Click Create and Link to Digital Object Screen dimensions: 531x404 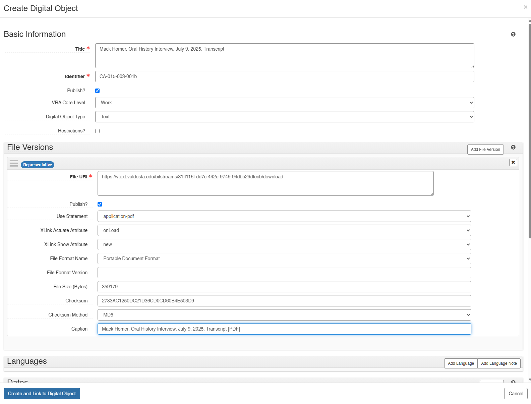(x=42, y=394)
